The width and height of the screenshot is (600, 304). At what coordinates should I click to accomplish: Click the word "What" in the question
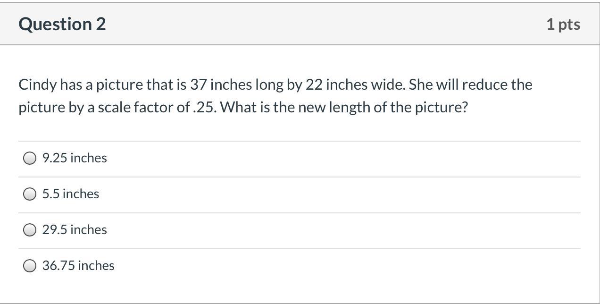[x=235, y=108]
